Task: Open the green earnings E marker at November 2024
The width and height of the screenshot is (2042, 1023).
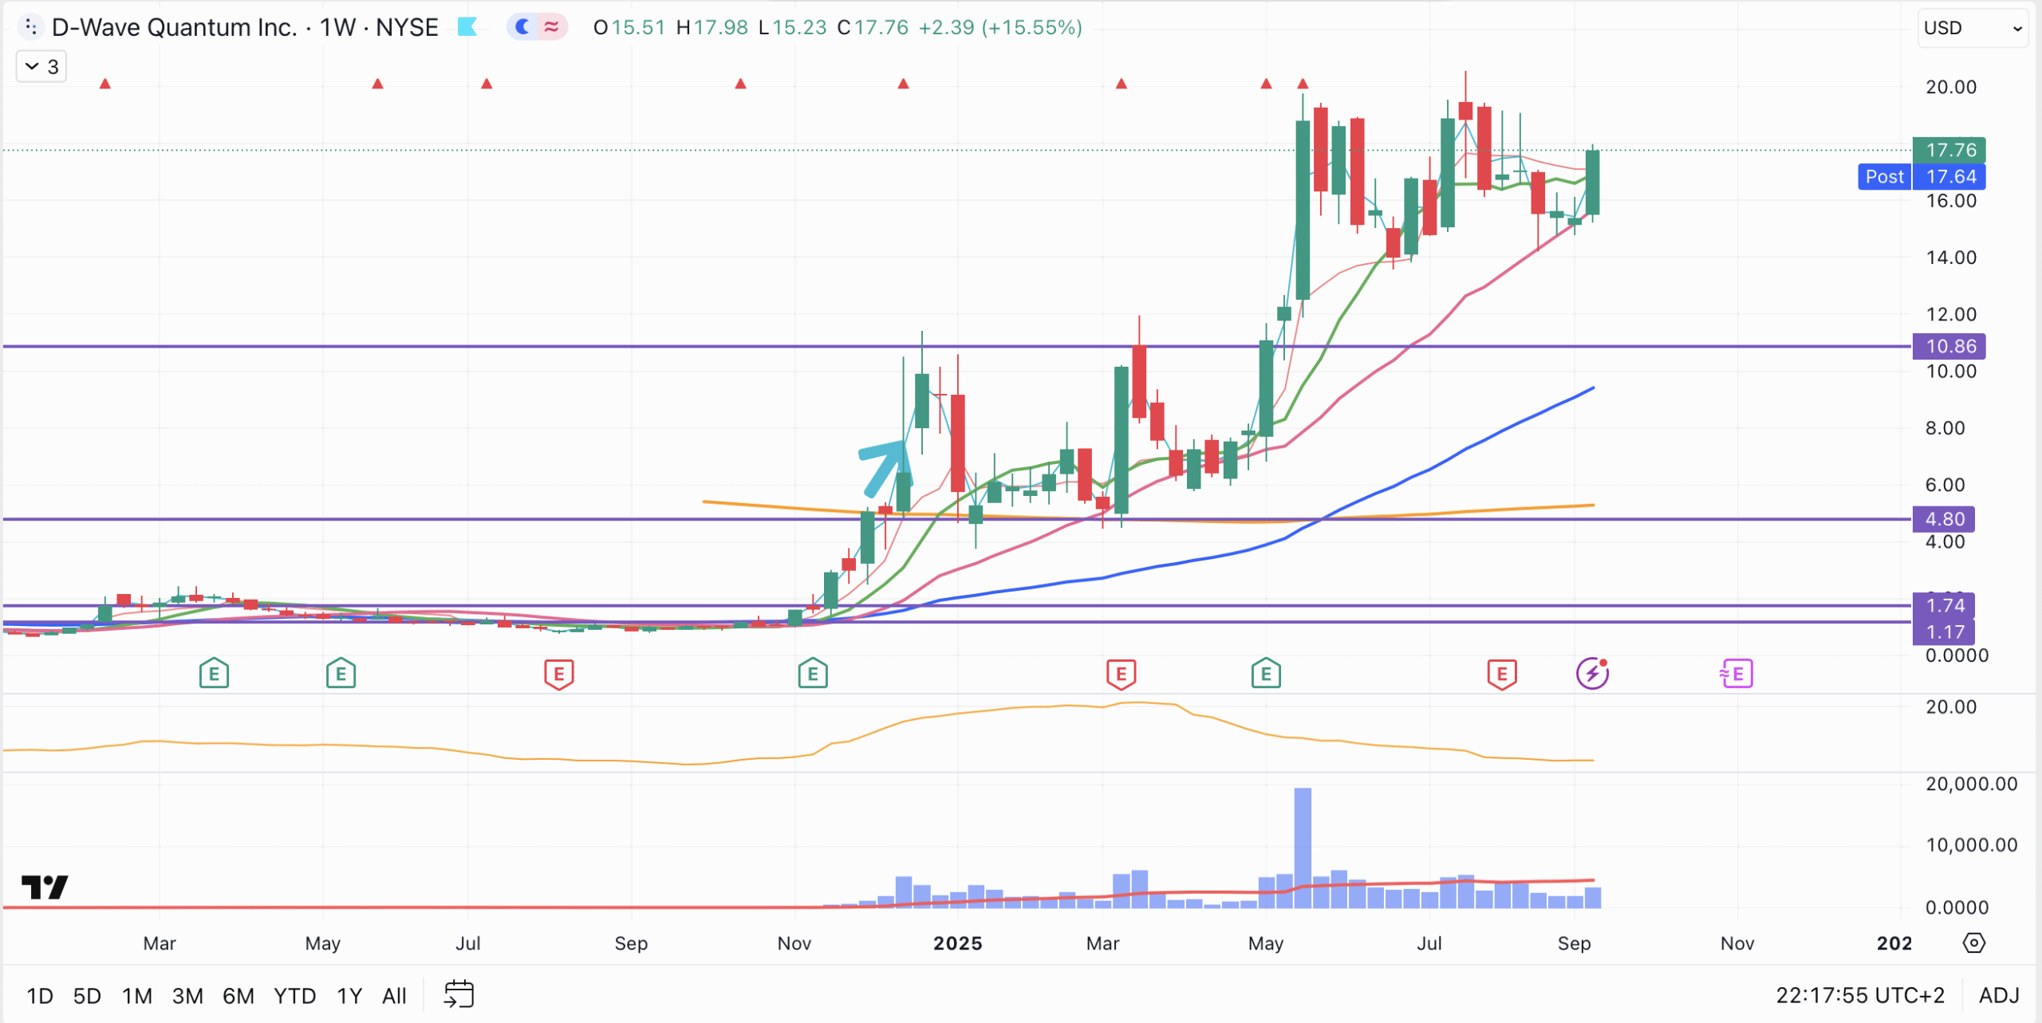Action: pos(813,674)
